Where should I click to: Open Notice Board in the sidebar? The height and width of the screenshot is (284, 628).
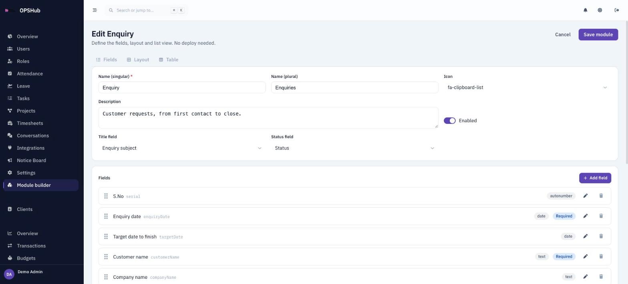[x=41, y=160]
